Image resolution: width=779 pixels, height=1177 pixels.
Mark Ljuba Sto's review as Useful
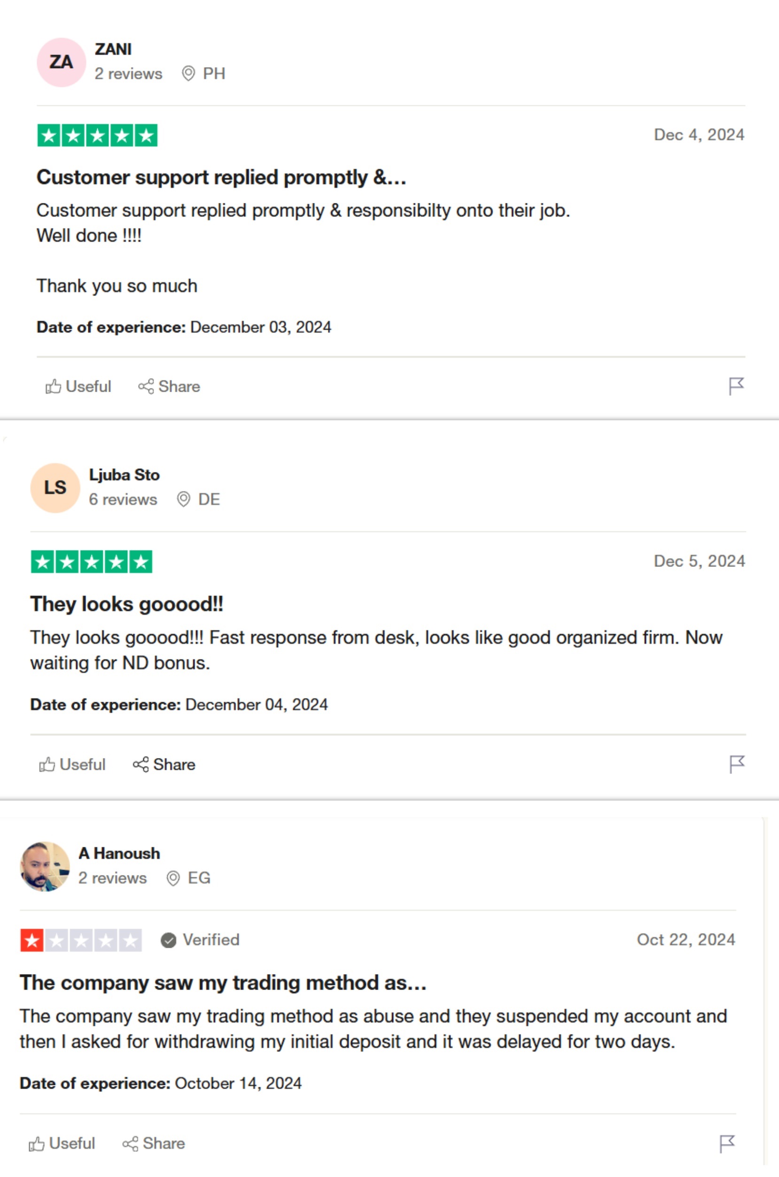tap(72, 764)
